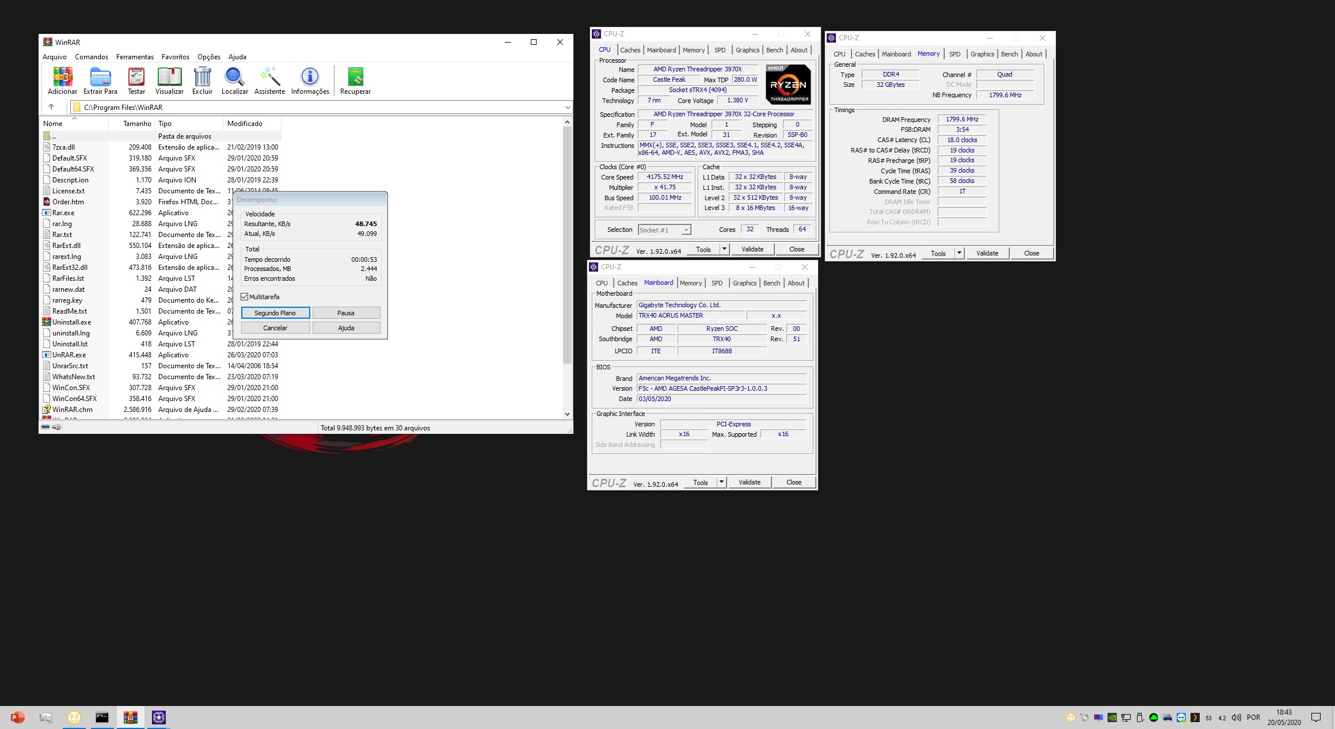This screenshot has width=1335, height=729.
Task: Open the Ajuda menu
Action: [237, 57]
